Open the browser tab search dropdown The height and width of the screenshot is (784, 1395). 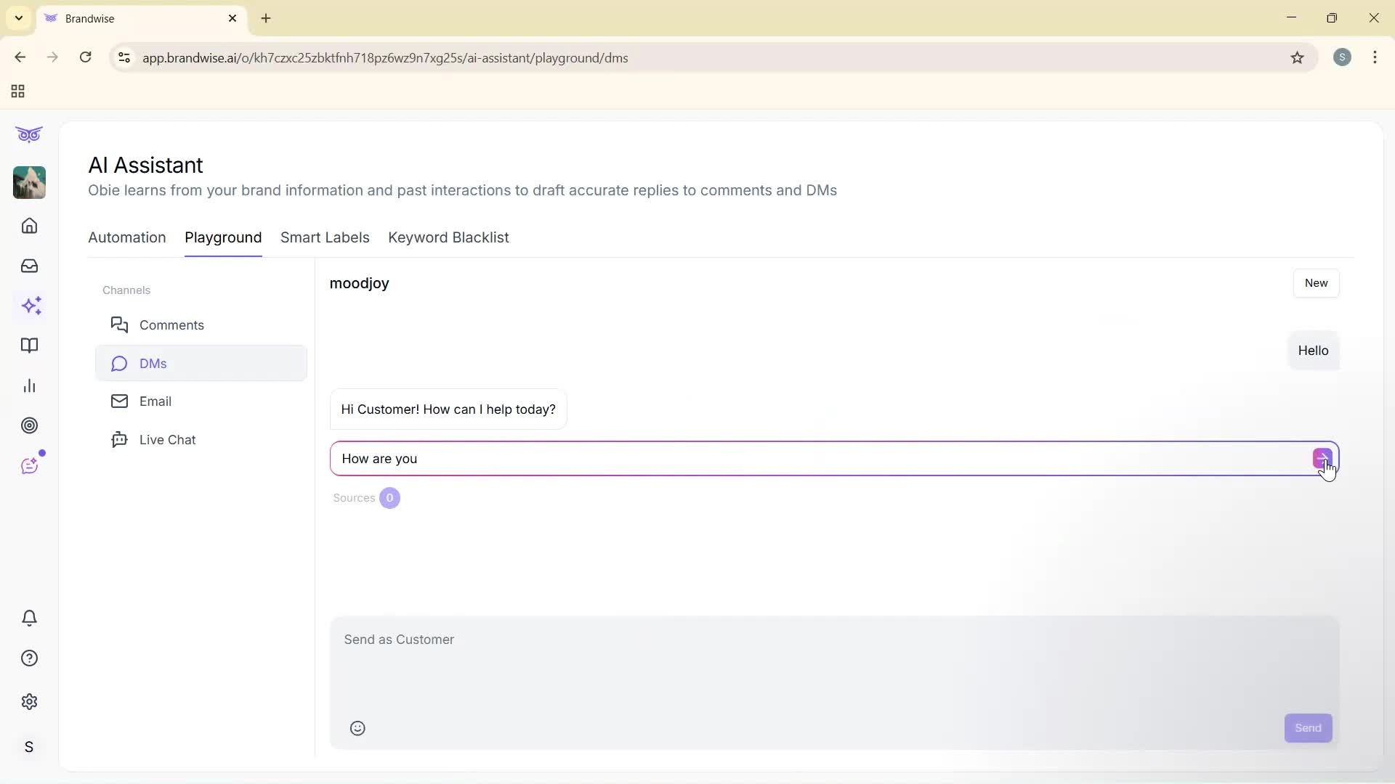pos(18,18)
